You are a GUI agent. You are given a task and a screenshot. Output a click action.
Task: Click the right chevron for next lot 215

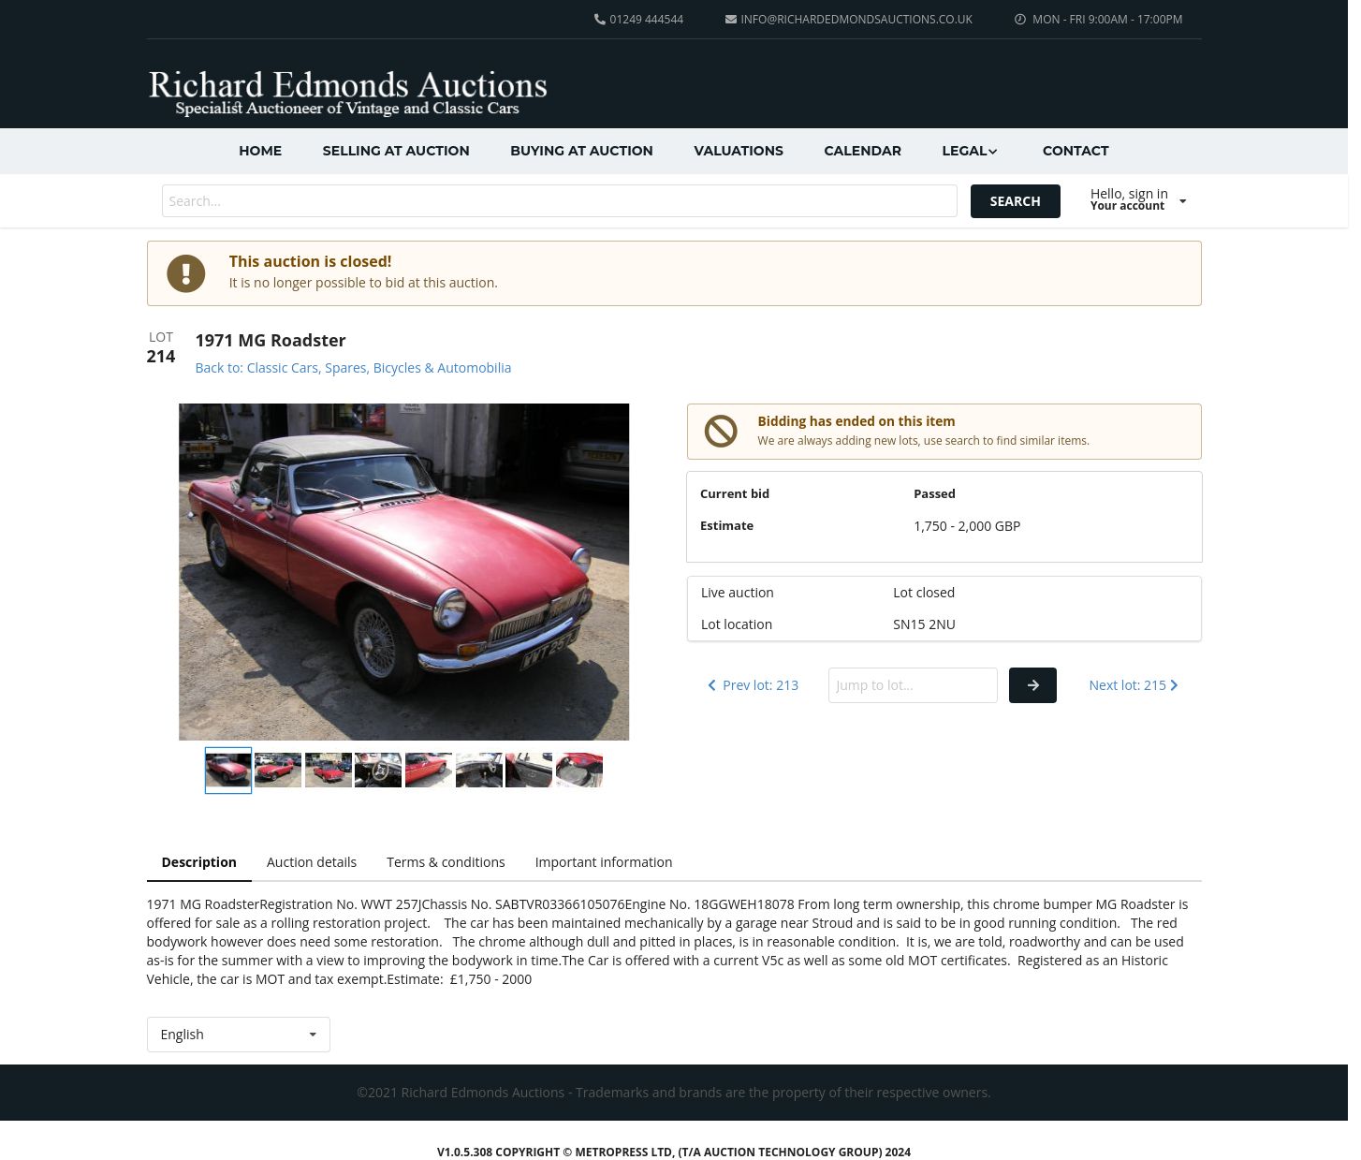point(1174,685)
